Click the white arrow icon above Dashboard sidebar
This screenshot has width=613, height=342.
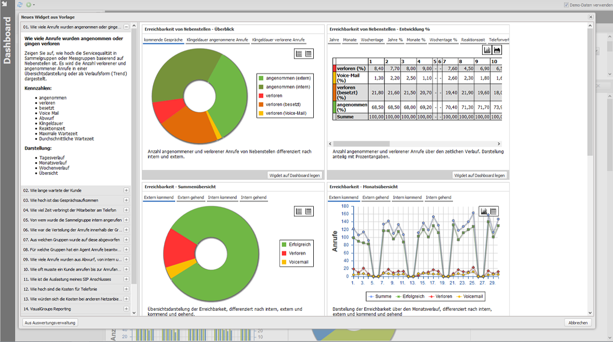click(x=5, y=4)
